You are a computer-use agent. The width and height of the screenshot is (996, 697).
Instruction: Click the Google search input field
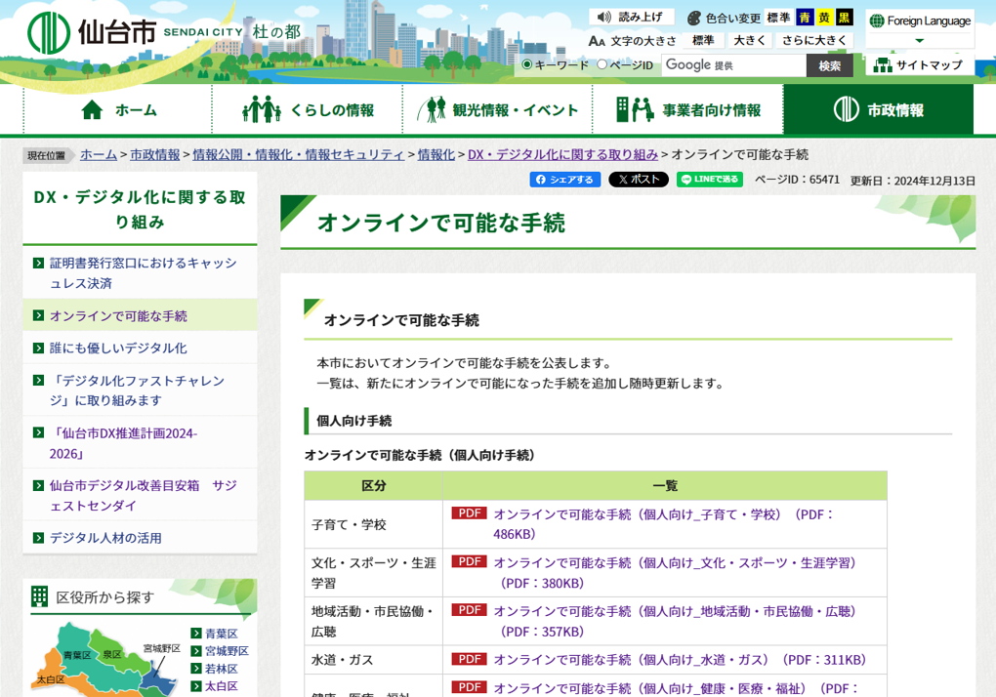point(733,65)
